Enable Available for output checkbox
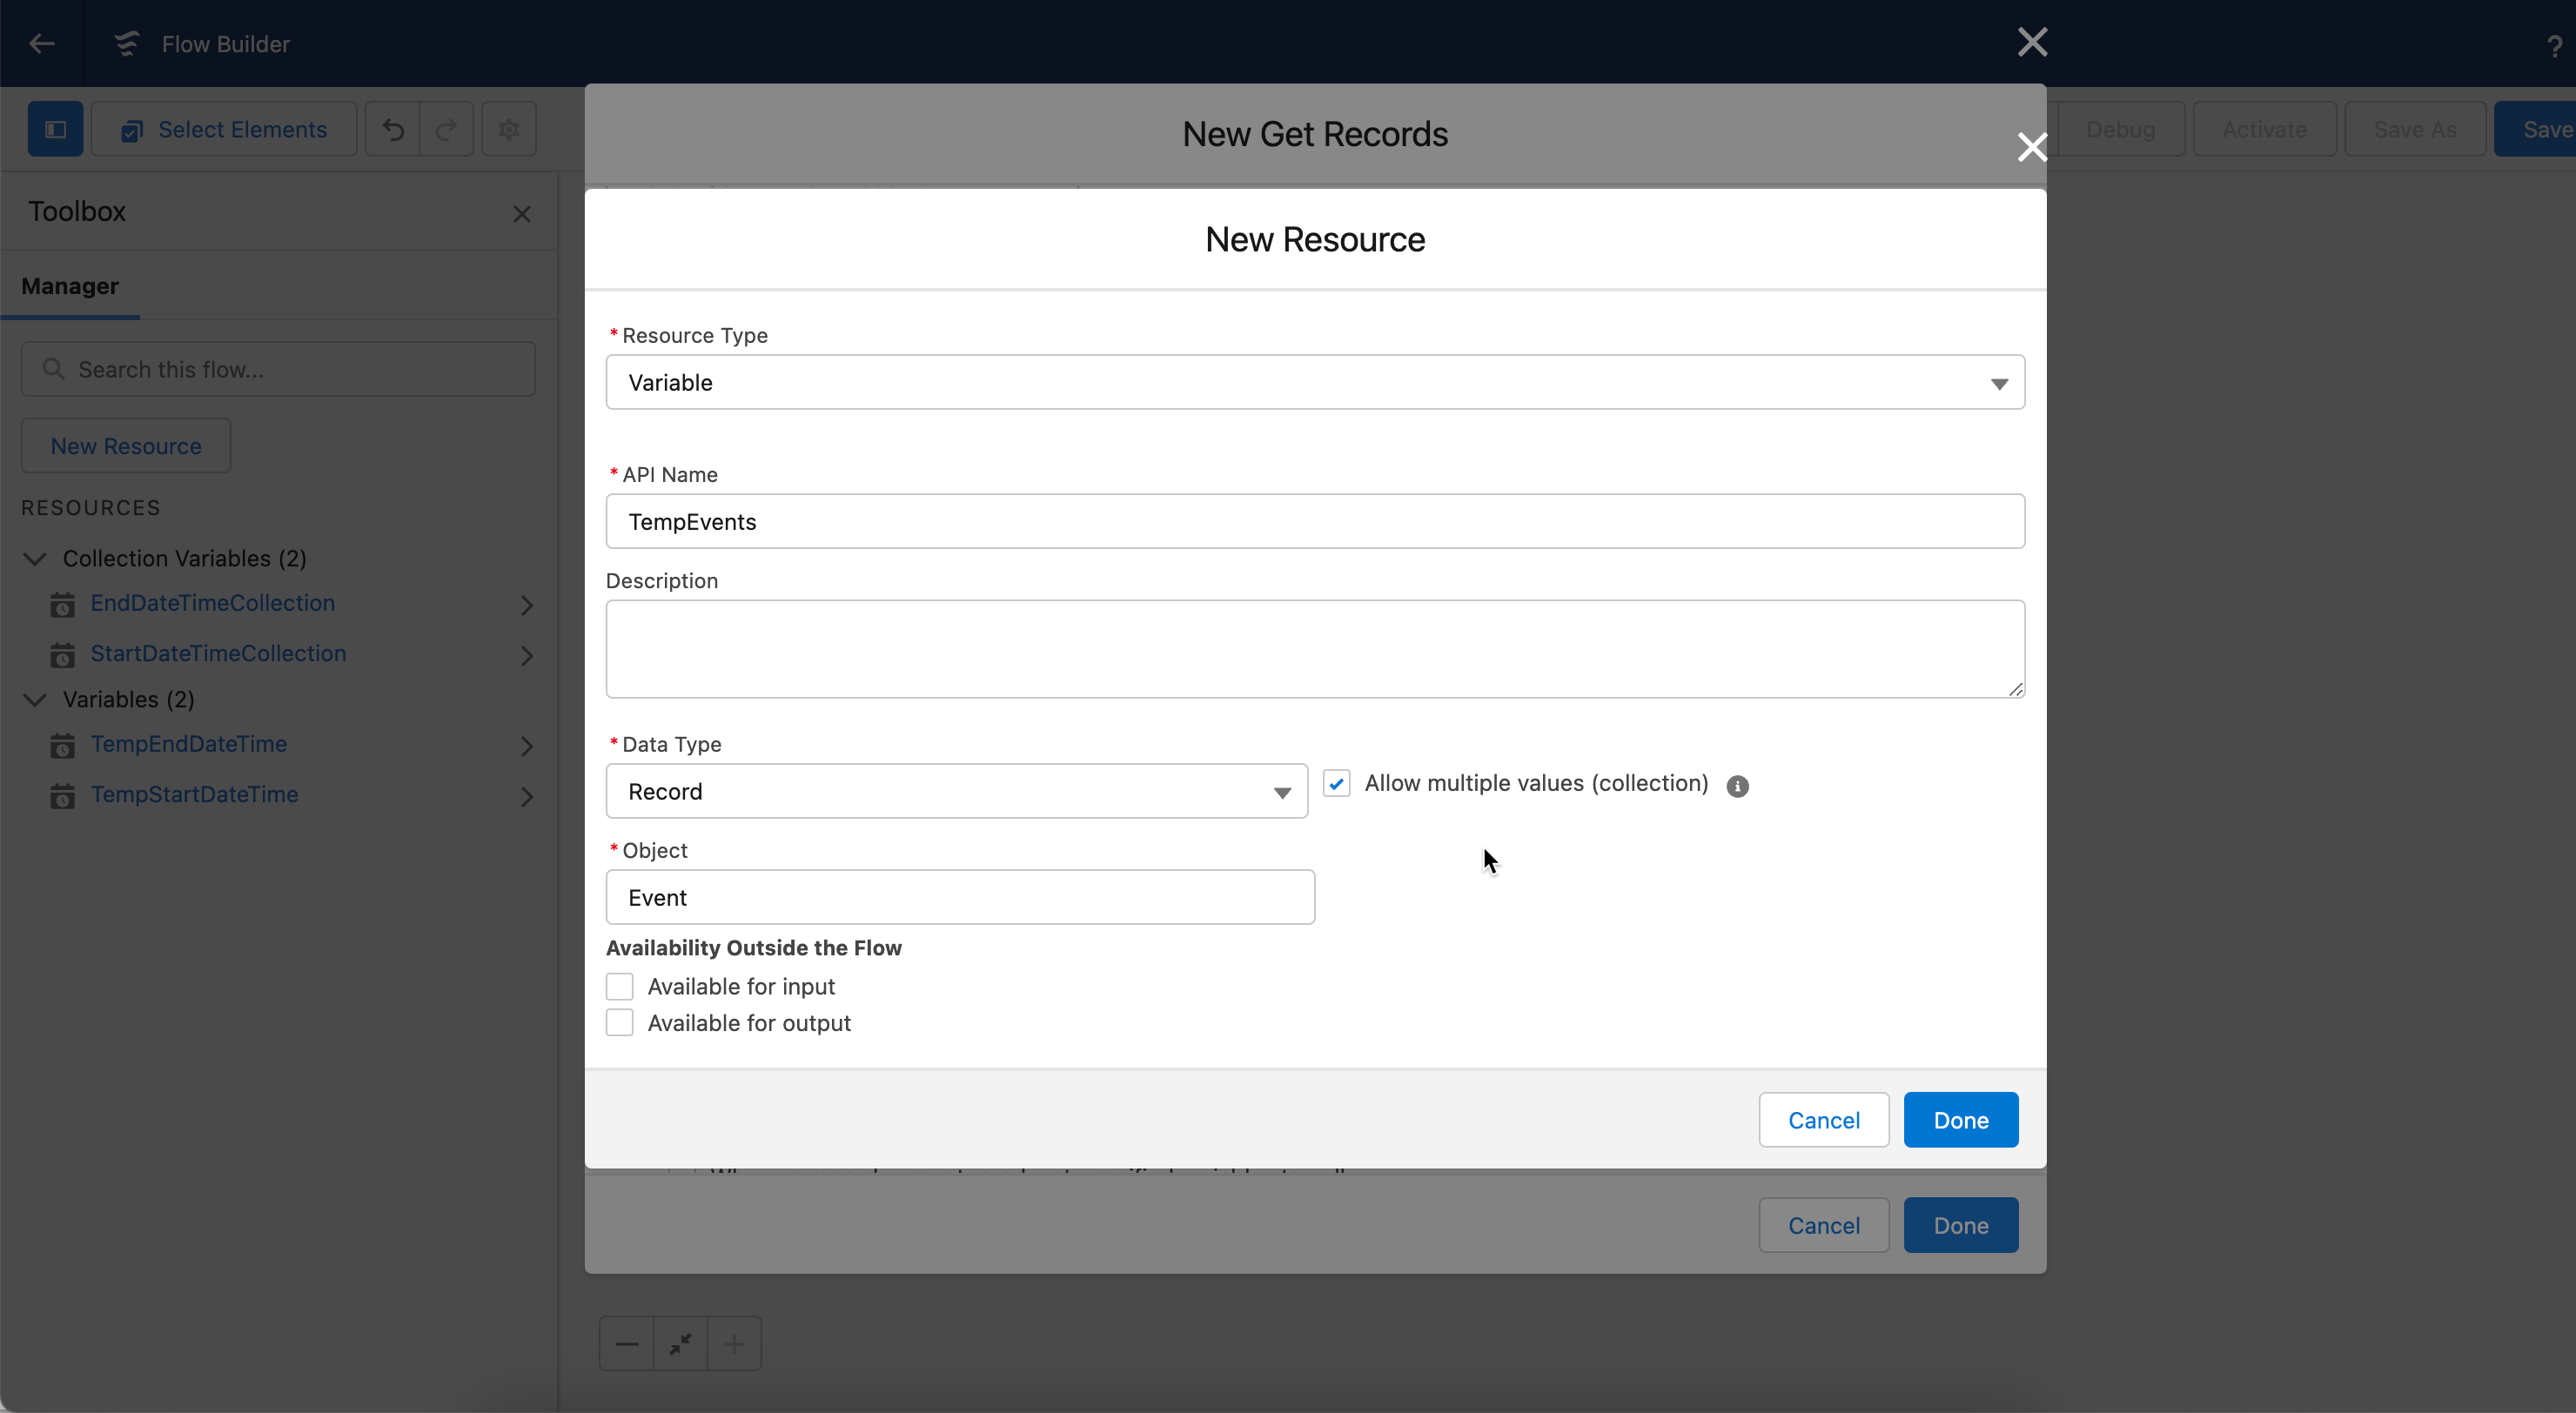 click(x=620, y=1022)
